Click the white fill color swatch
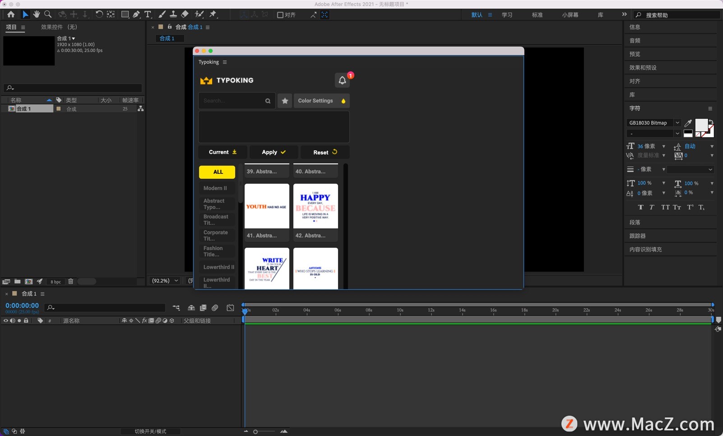This screenshot has width=723, height=436. (x=701, y=125)
